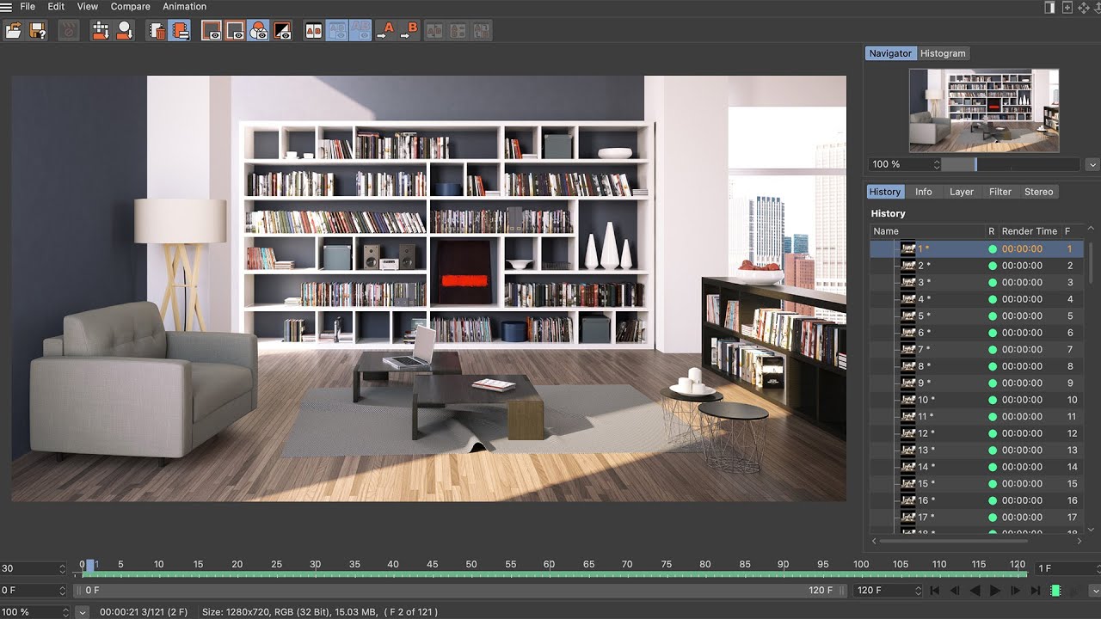Toggle the black-and-white diagonal channel icon
This screenshot has width=1101, height=619.
(x=282, y=30)
